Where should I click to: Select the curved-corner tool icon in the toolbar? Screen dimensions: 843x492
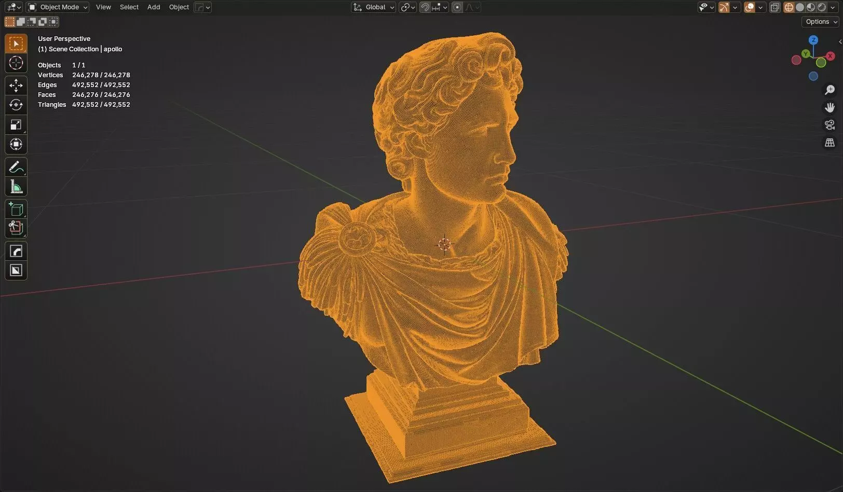tap(16, 251)
